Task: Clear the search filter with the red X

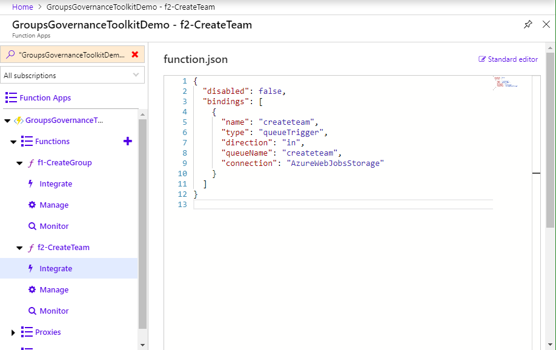Action: click(135, 54)
